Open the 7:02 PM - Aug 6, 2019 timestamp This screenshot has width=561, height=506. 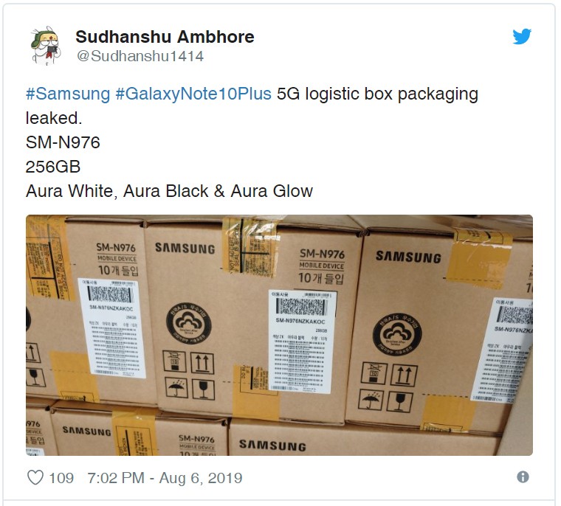tap(165, 478)
